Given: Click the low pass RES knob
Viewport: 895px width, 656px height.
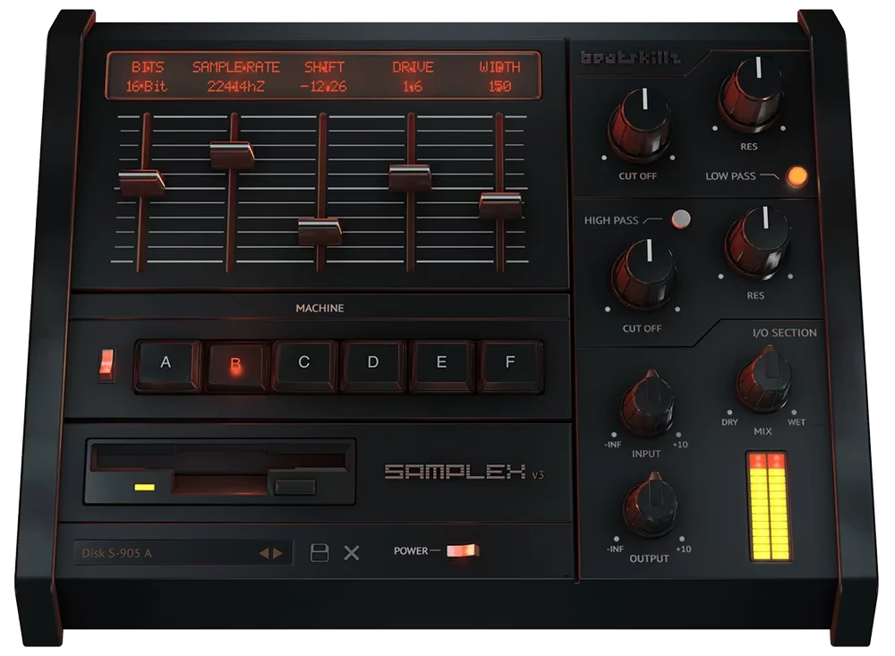Looking at the screenshot, I should pos(752,94).
